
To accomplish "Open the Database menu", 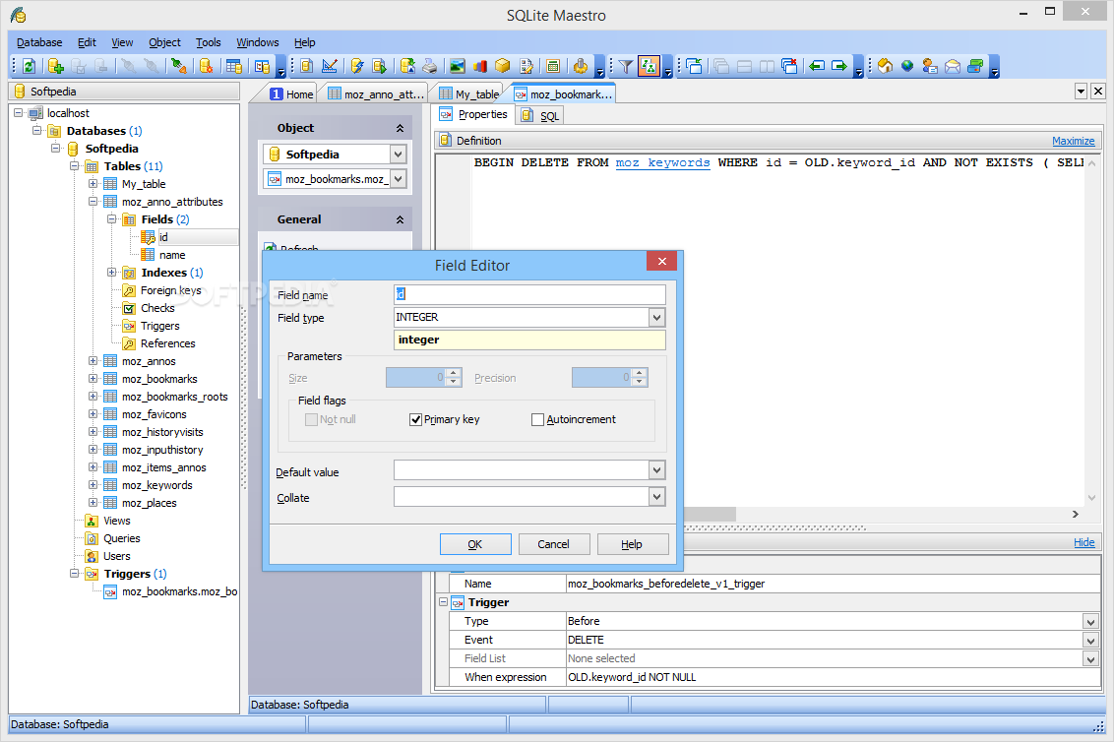I will pyautogui.click(x=39, y=42).
